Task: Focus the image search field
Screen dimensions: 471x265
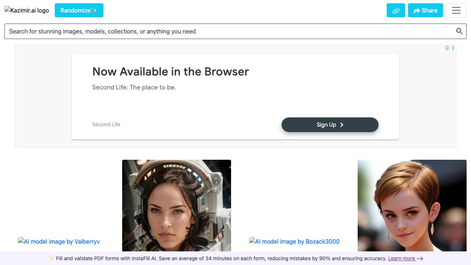Action: click(x=228, y=31)
